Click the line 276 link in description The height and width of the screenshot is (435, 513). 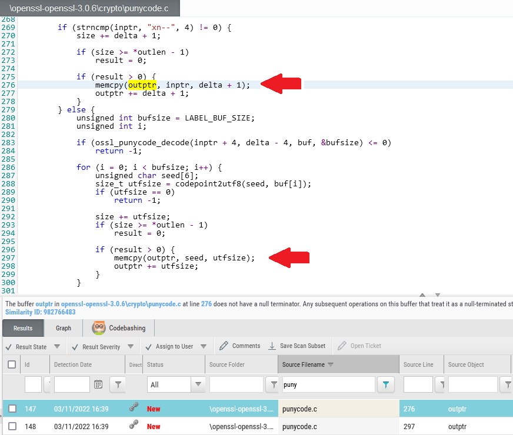pos(206,304)
